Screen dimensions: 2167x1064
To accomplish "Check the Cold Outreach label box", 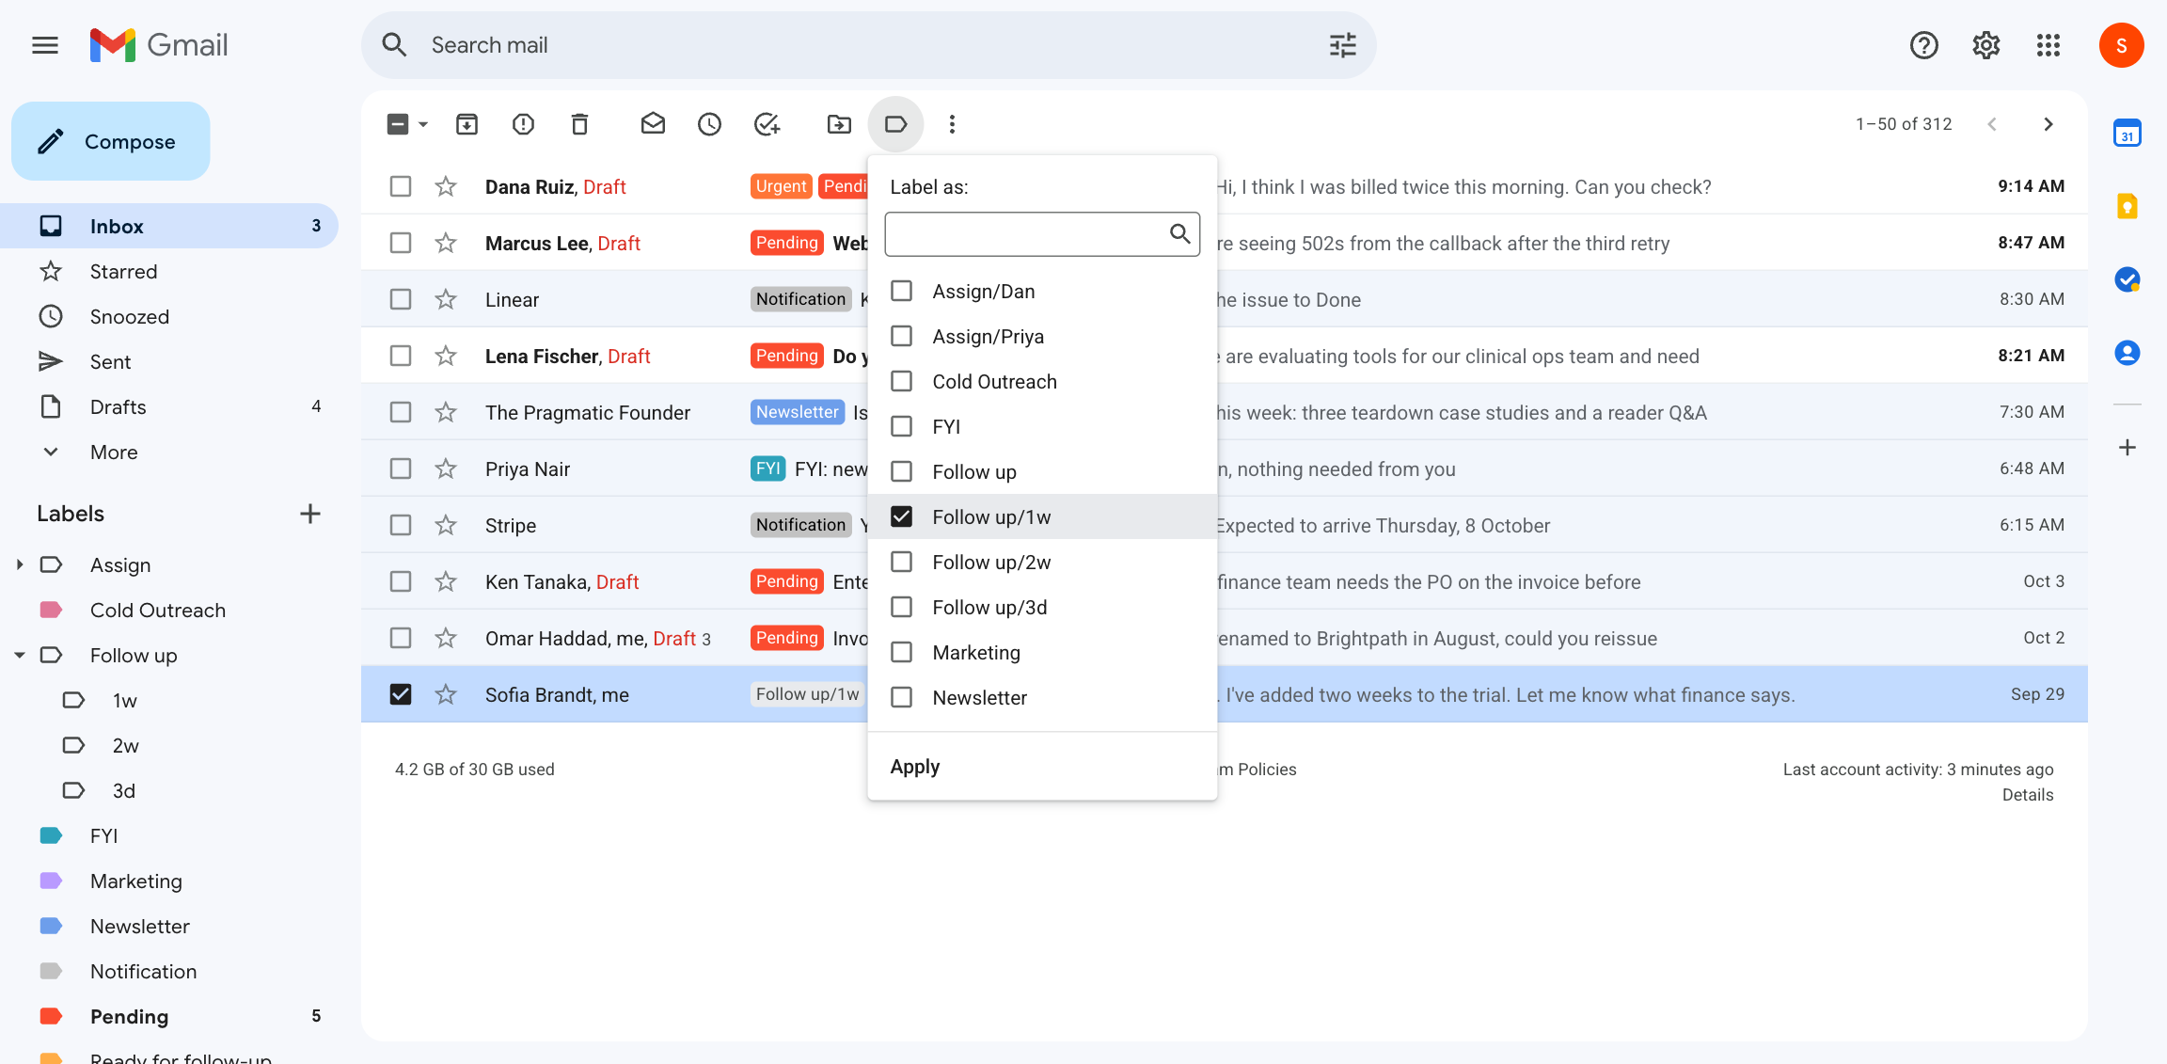I will coord(901,381).
